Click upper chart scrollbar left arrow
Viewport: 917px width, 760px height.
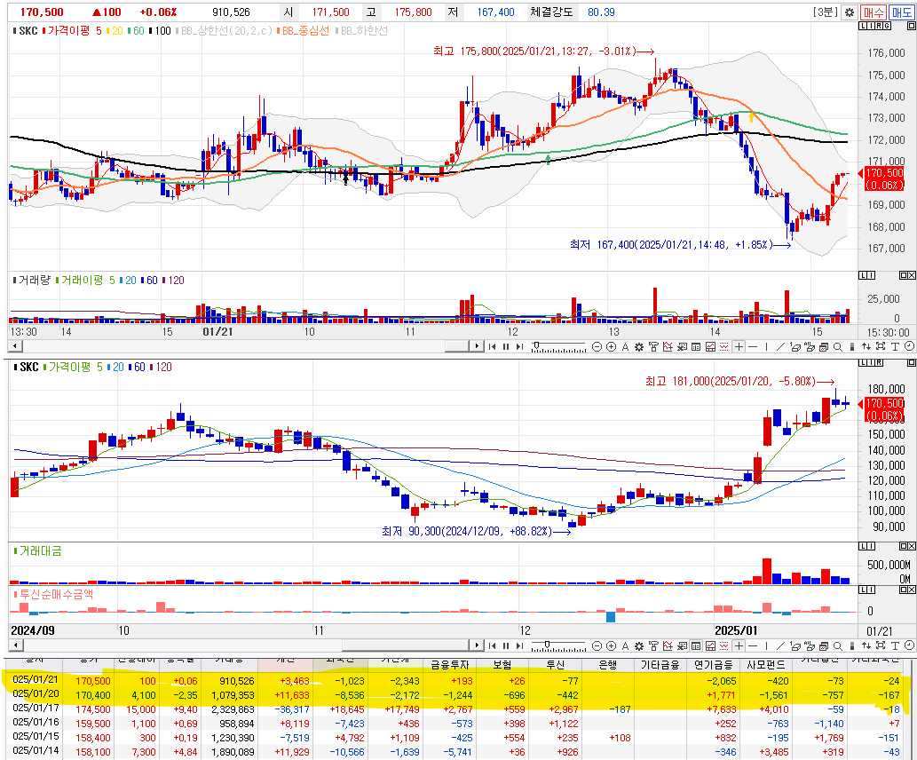coord(15,347)
